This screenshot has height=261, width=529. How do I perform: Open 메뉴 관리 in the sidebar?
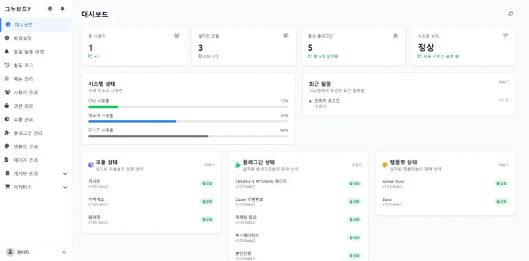[36, 79]
